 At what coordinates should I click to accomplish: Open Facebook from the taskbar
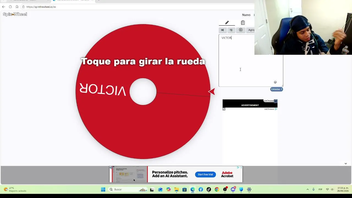[201, 189]
